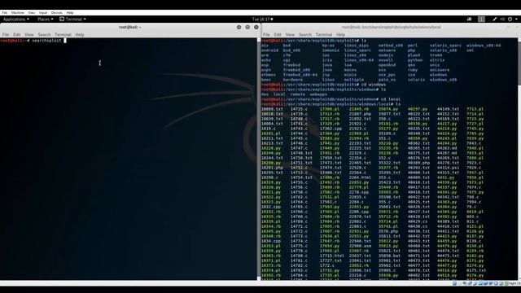Click the file 22900.asm in listing
The height and width of the screenshot is (293, 521).
tap(360, 246)
